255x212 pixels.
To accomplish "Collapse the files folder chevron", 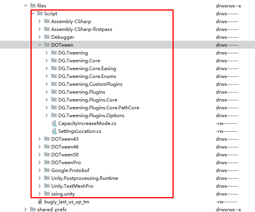I will 25,6.
